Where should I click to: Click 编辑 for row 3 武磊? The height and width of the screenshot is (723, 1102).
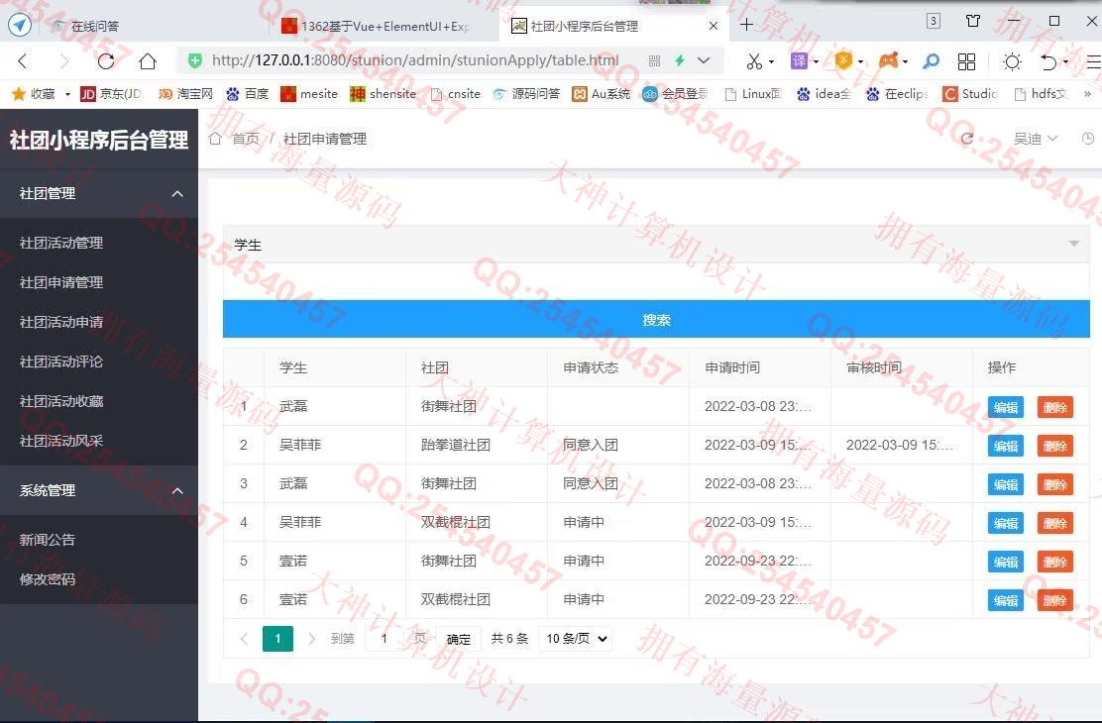(x=1006, y=485)
